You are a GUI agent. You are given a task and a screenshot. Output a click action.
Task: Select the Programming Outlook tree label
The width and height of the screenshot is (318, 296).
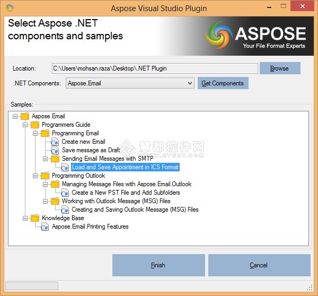(x=78, y=176)
